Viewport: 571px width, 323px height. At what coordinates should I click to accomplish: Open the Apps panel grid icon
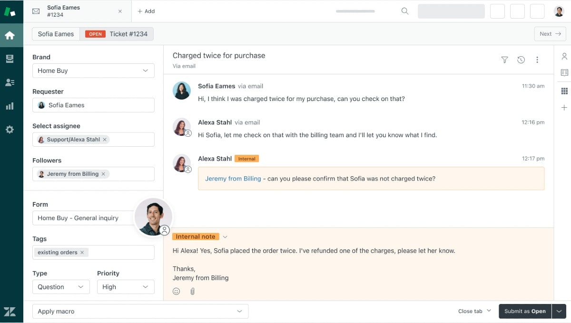[x=564, y=91]
